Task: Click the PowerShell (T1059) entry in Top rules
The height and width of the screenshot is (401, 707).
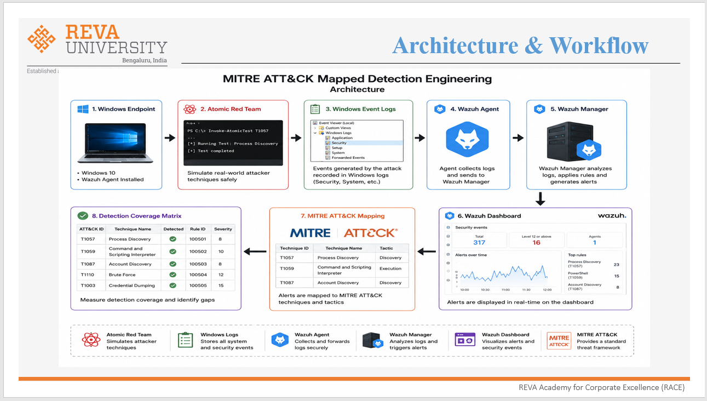Action: (x=594, y=275)
